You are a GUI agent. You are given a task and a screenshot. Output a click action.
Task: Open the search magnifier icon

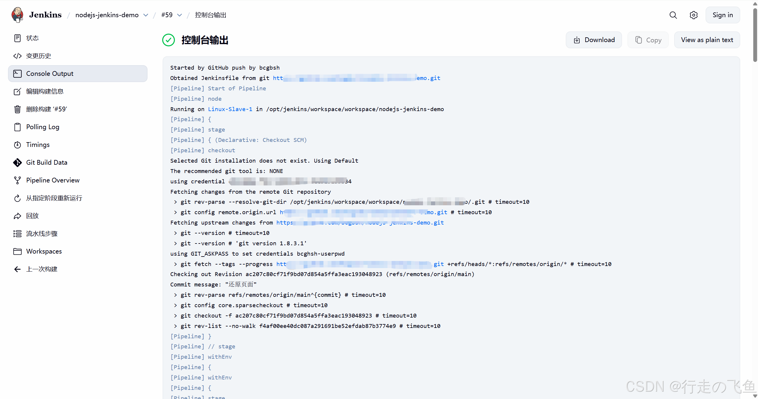(673, 15)
